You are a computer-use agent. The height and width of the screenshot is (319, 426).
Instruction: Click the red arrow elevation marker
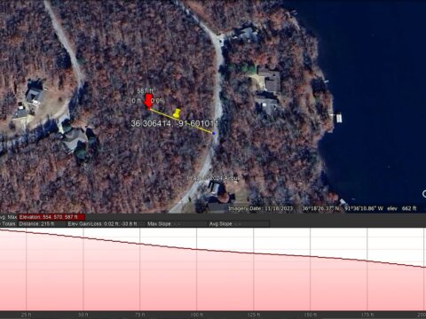(x=148, y=102)
